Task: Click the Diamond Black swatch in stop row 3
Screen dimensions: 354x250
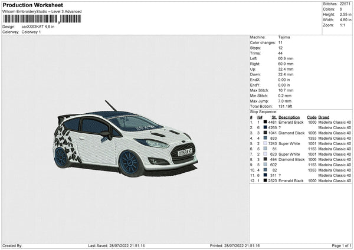Action: pyautogui.click(x=265, y=133)
